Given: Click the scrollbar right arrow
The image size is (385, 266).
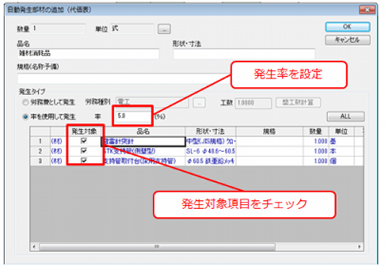Looking at the screenshot, I should pyautogui.click(x=359, y=246).
